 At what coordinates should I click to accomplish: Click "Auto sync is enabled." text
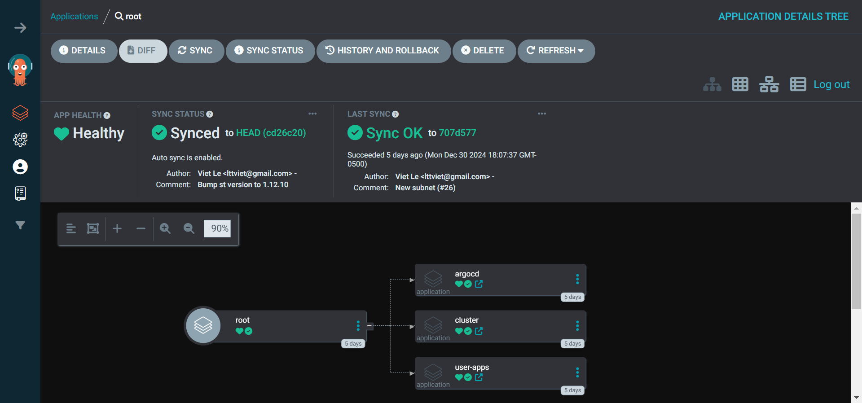click(x=187, y=158)
